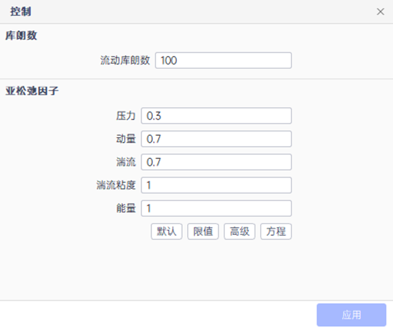The height and width of the screenshot is (329, 393).
Task: Select the 动量 label
Action: (x=126, y=139)
